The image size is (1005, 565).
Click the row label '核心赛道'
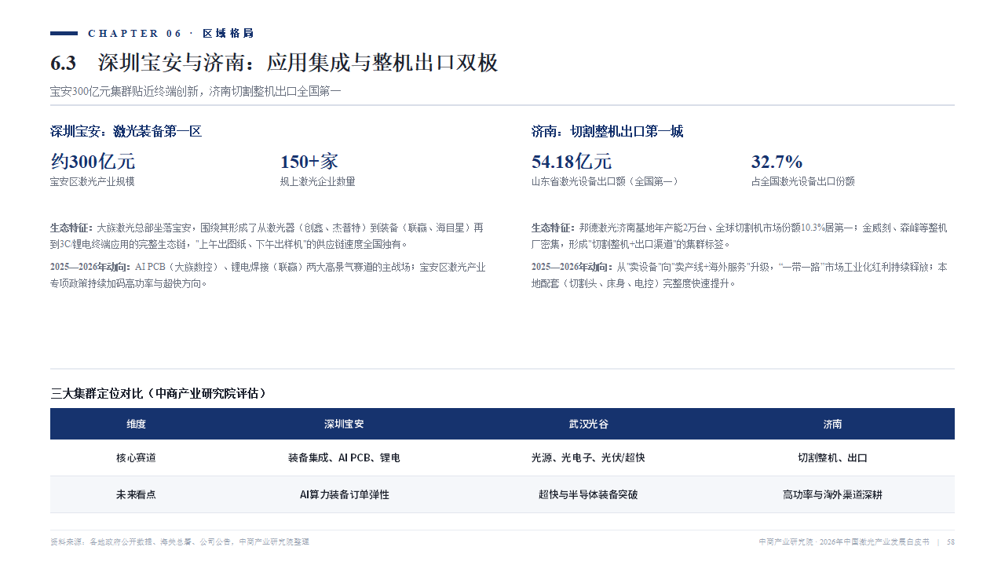(137, 457)
